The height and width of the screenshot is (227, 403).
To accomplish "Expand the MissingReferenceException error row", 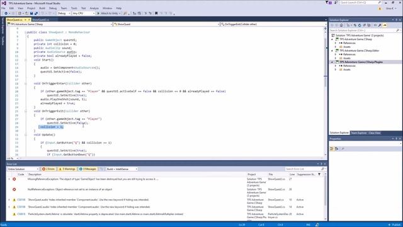I will point(9,179).
